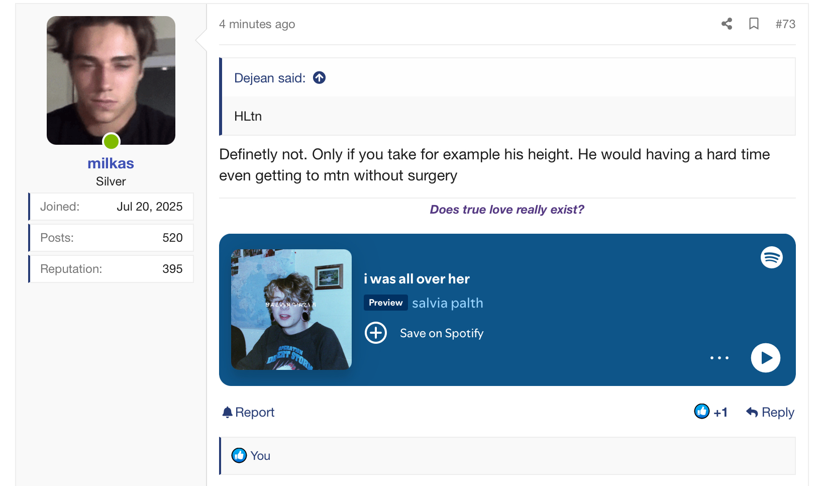Click the album cover thumbnail
Image resolution: width=824 pixels, height=486 pixels.
(291, 310)
